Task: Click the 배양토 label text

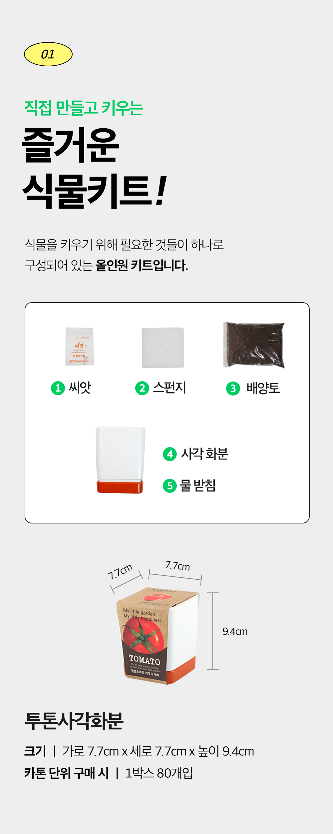Action: [263, 388]
